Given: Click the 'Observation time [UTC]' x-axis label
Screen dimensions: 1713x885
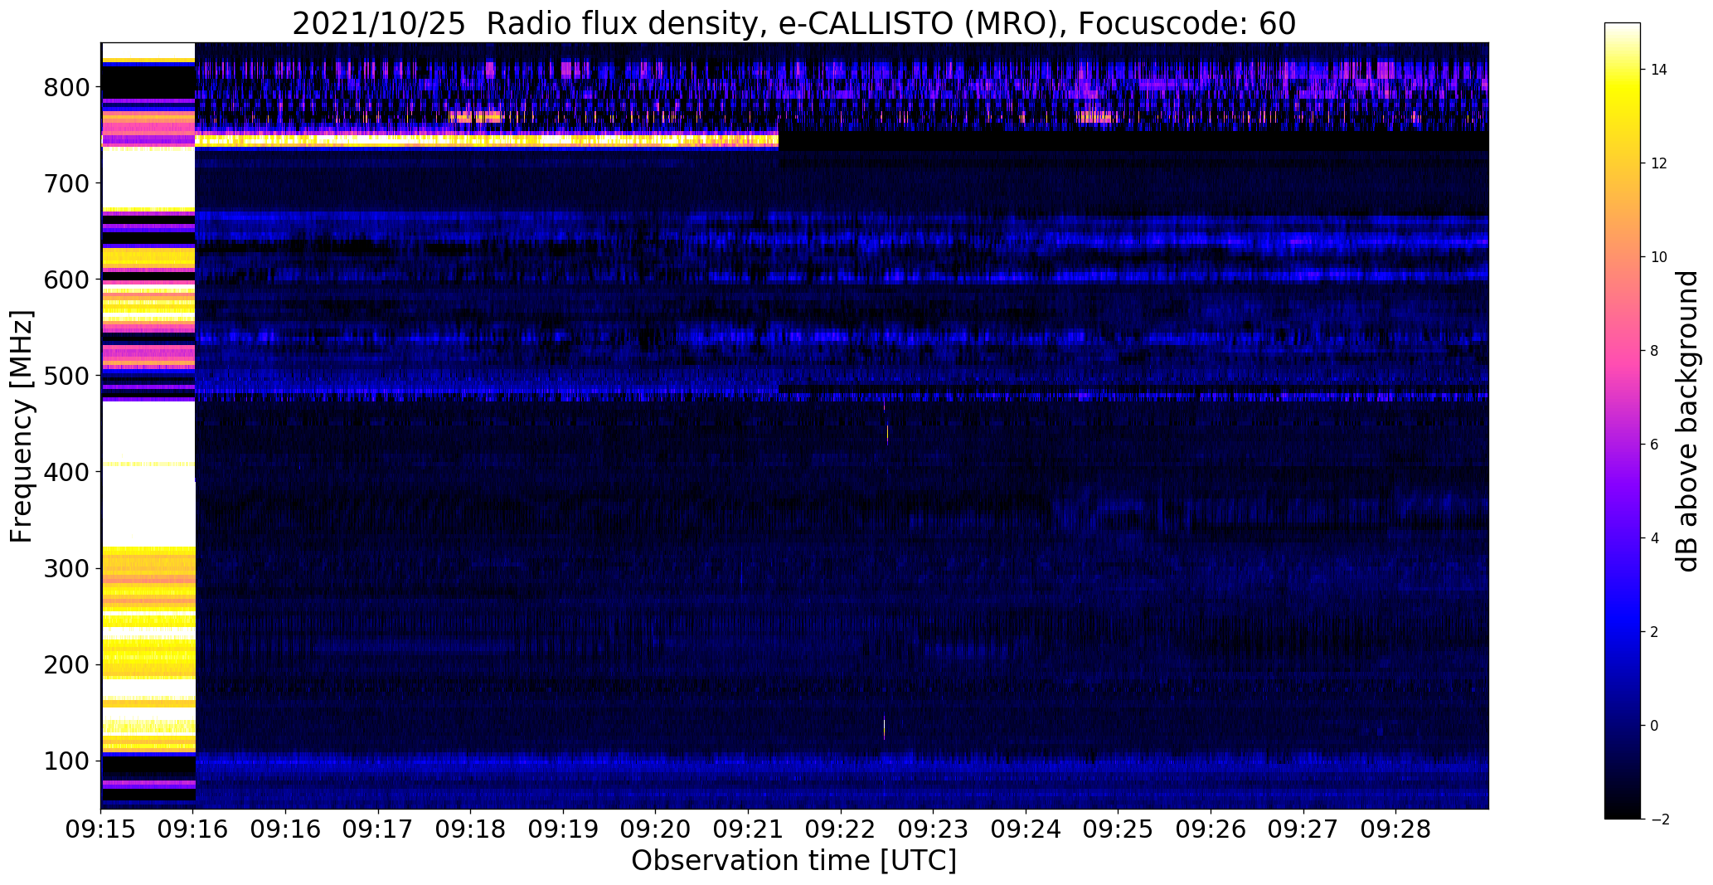Looking at the screenshot, I should tap(793, 861).
